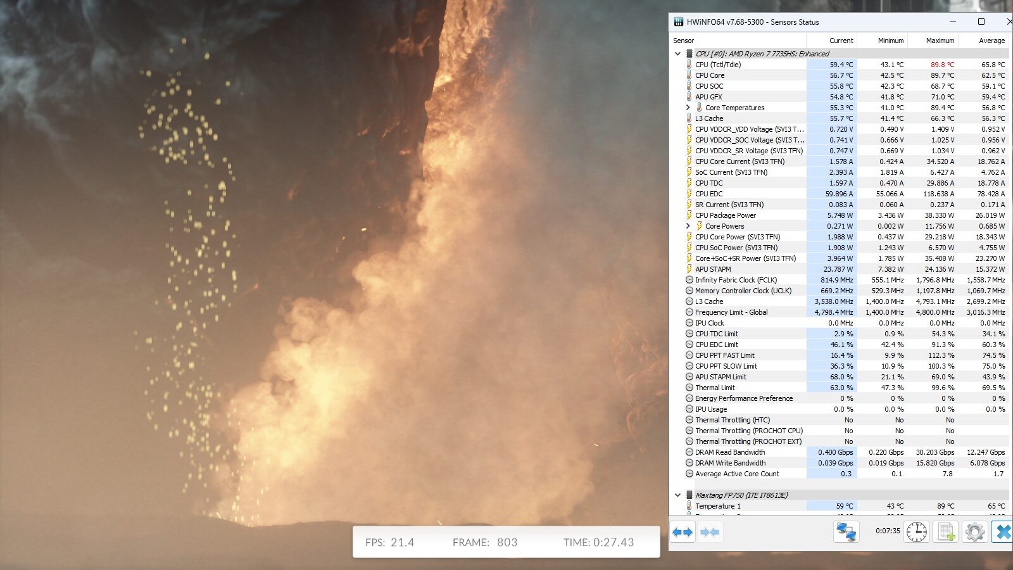Click thermometer icon beside APU GFX

689,97
